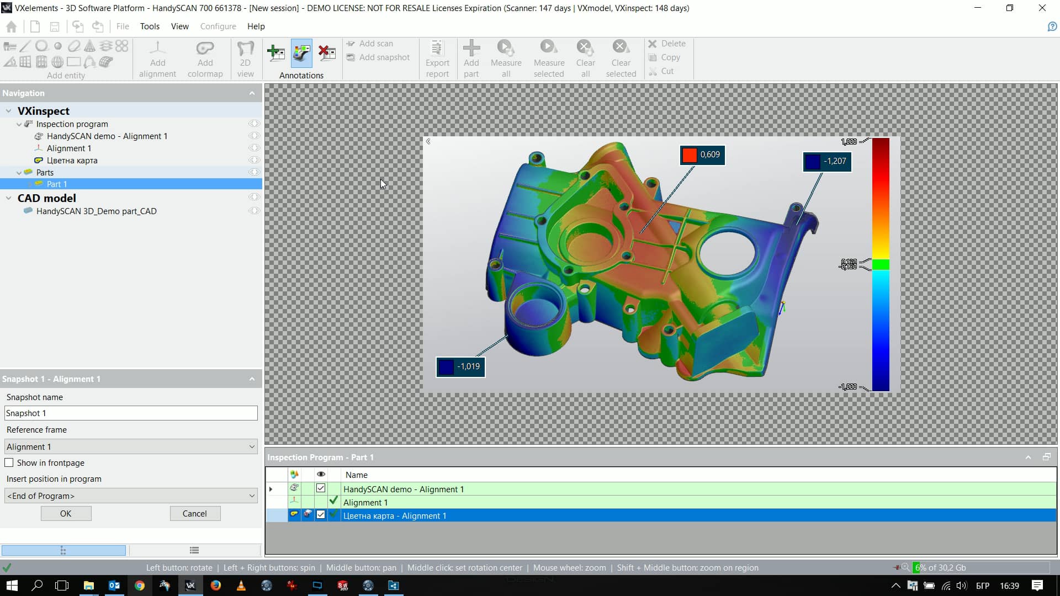Viewport: 1060px width, 596px height.
Task: Click the zoom magnifier icon in status bar
Action: pos(905,567)
